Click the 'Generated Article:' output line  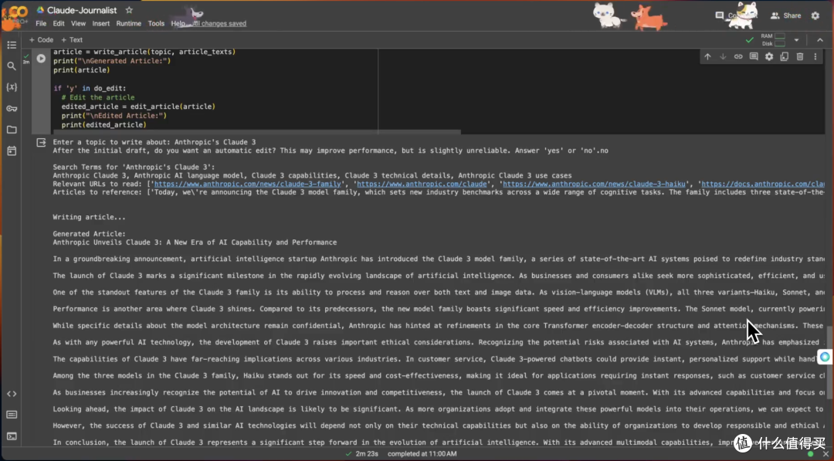(x=90, y=234)
